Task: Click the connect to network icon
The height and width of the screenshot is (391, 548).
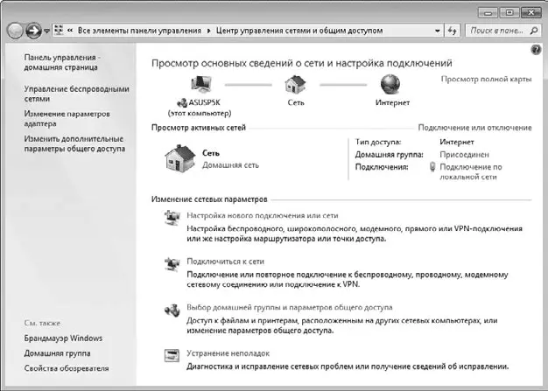Action: (172, 264)
